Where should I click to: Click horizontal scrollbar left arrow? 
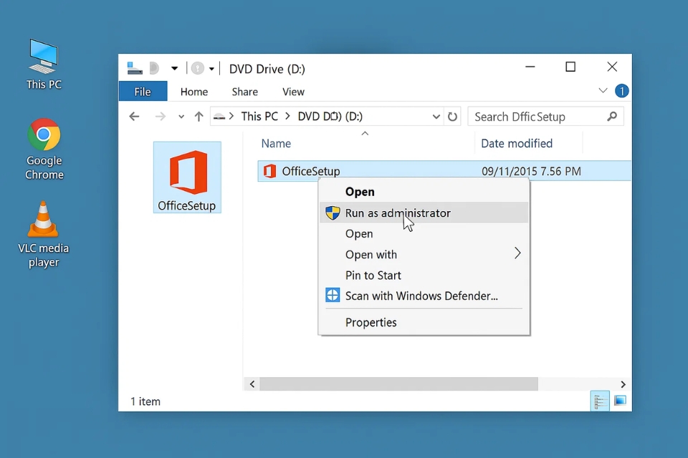(x=252, y=384)
